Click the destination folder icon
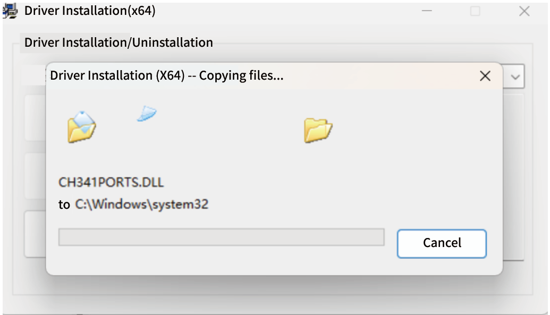Viewport: 550px width, 315px height. point(318,130)
